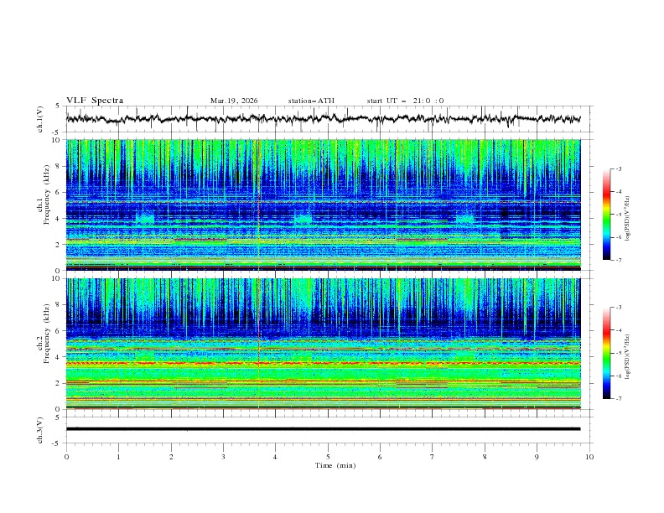The height and width of the screenshot is (513, 664).
Task: Click the 10-minute tick label on time axis
Action: point(589,457)
